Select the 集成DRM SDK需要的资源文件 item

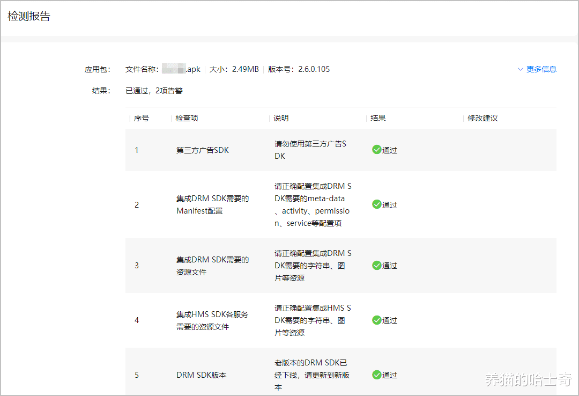pos(212,266)
